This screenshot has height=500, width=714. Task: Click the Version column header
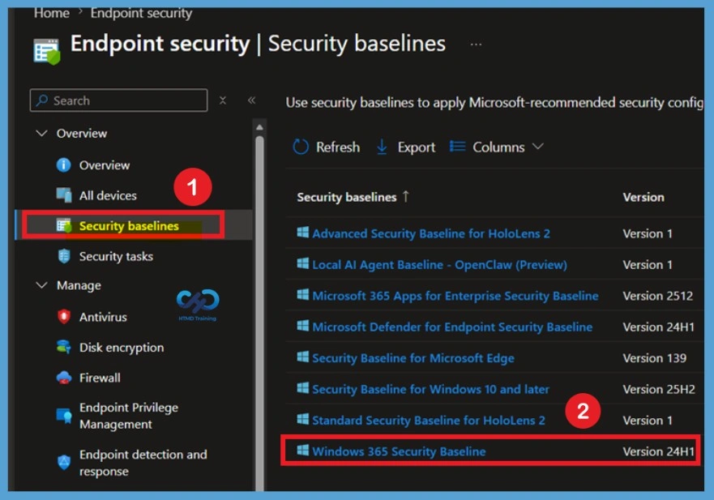point(643,197)
